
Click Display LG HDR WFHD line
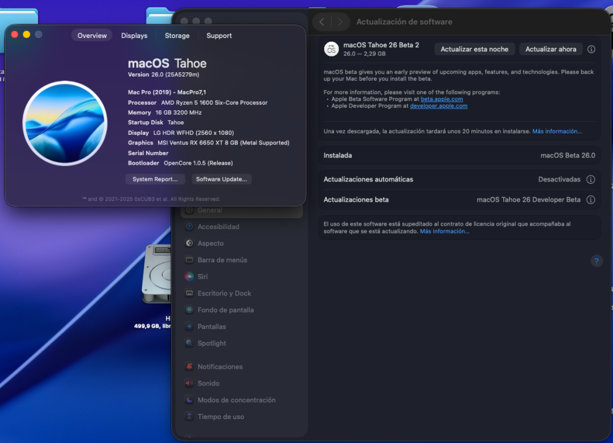(181, 133)
